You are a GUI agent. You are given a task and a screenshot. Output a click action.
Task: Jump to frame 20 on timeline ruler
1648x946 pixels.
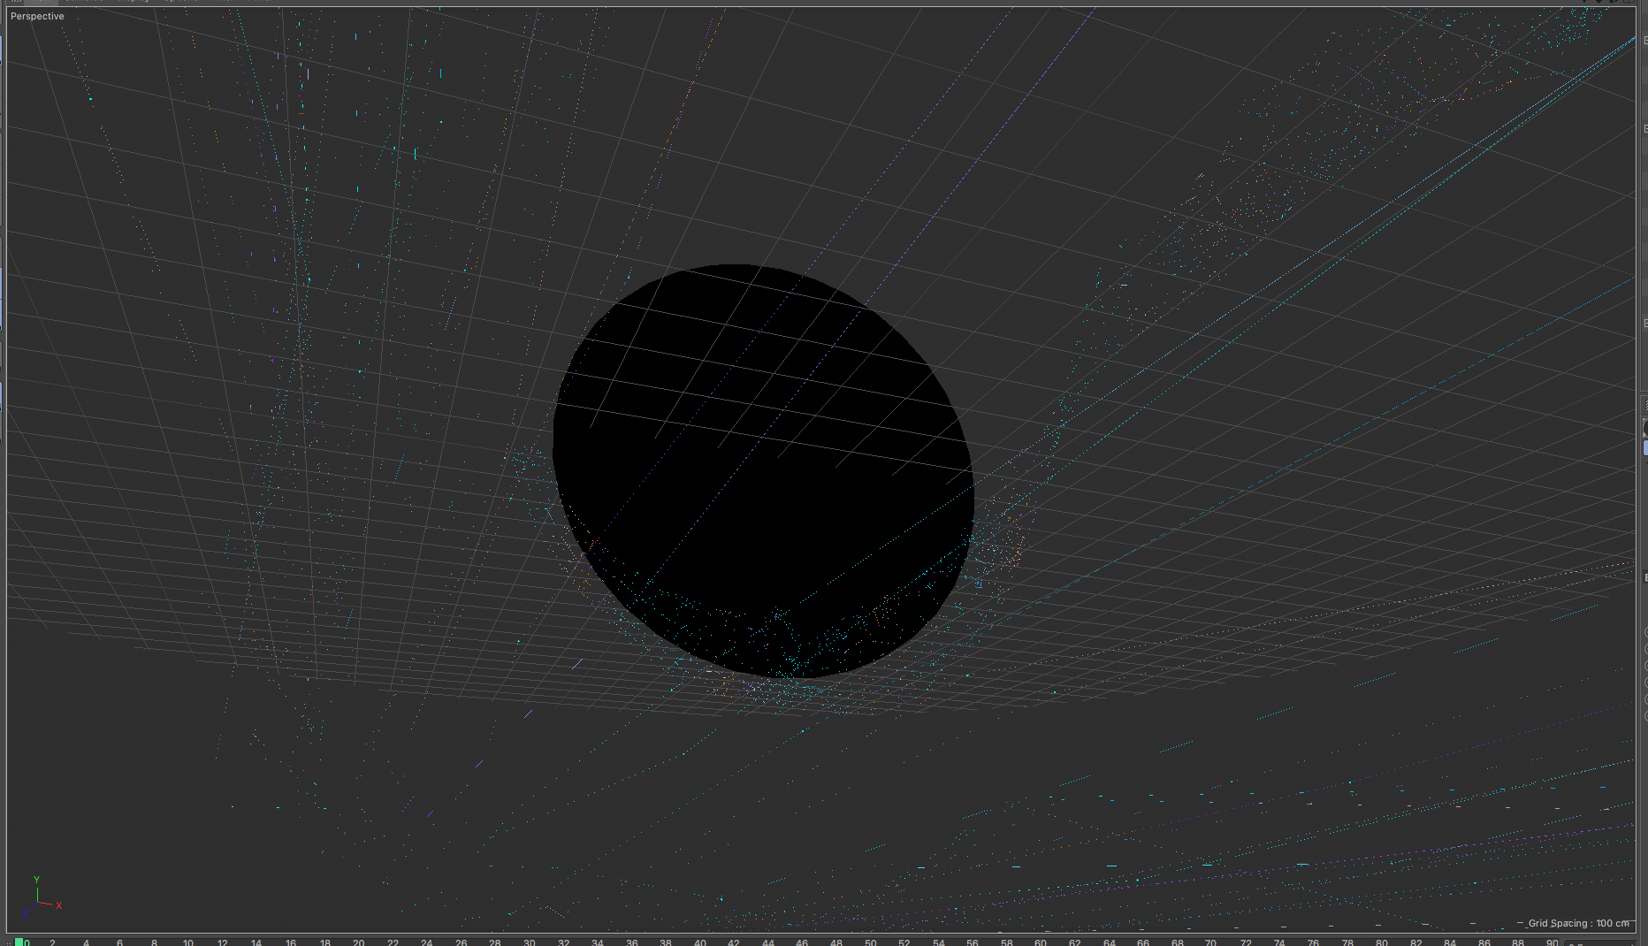point(359,942)
